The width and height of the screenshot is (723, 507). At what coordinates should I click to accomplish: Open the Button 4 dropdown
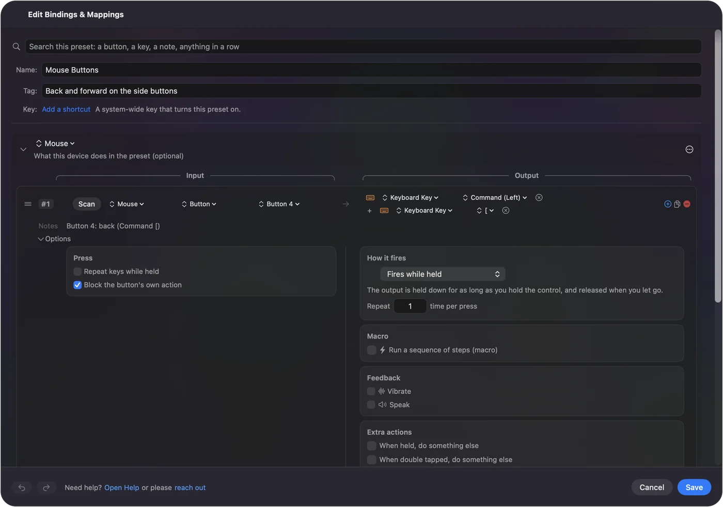[279, 204]
